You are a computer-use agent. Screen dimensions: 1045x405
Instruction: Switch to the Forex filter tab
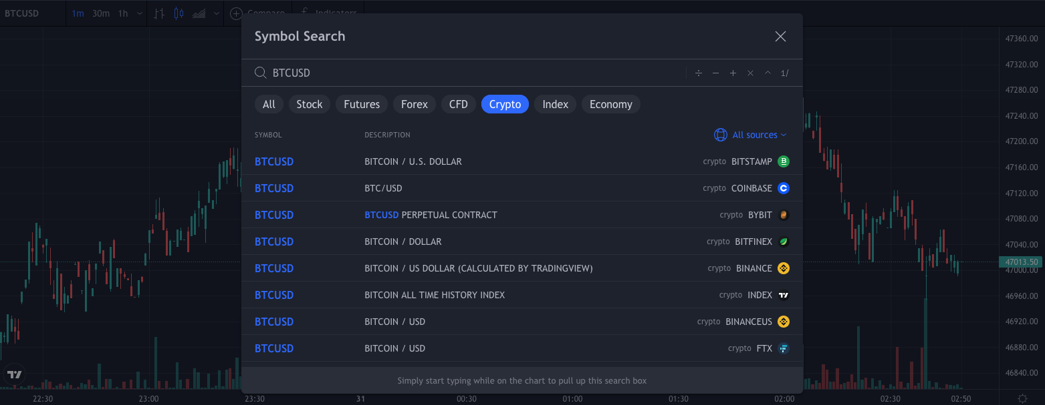click(414, 104)
